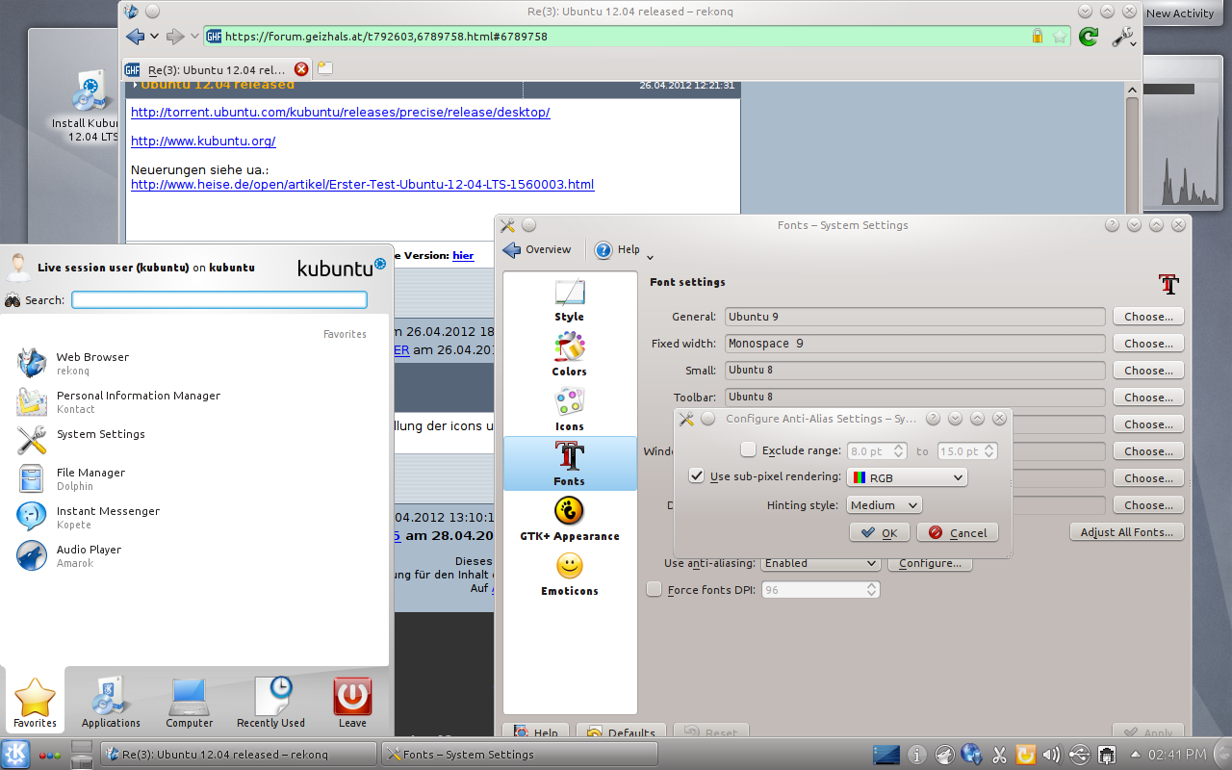Viewport: 1232px width, 770px height.
Task: Click Configure... next to anti-aliasing
Action: 931,563
